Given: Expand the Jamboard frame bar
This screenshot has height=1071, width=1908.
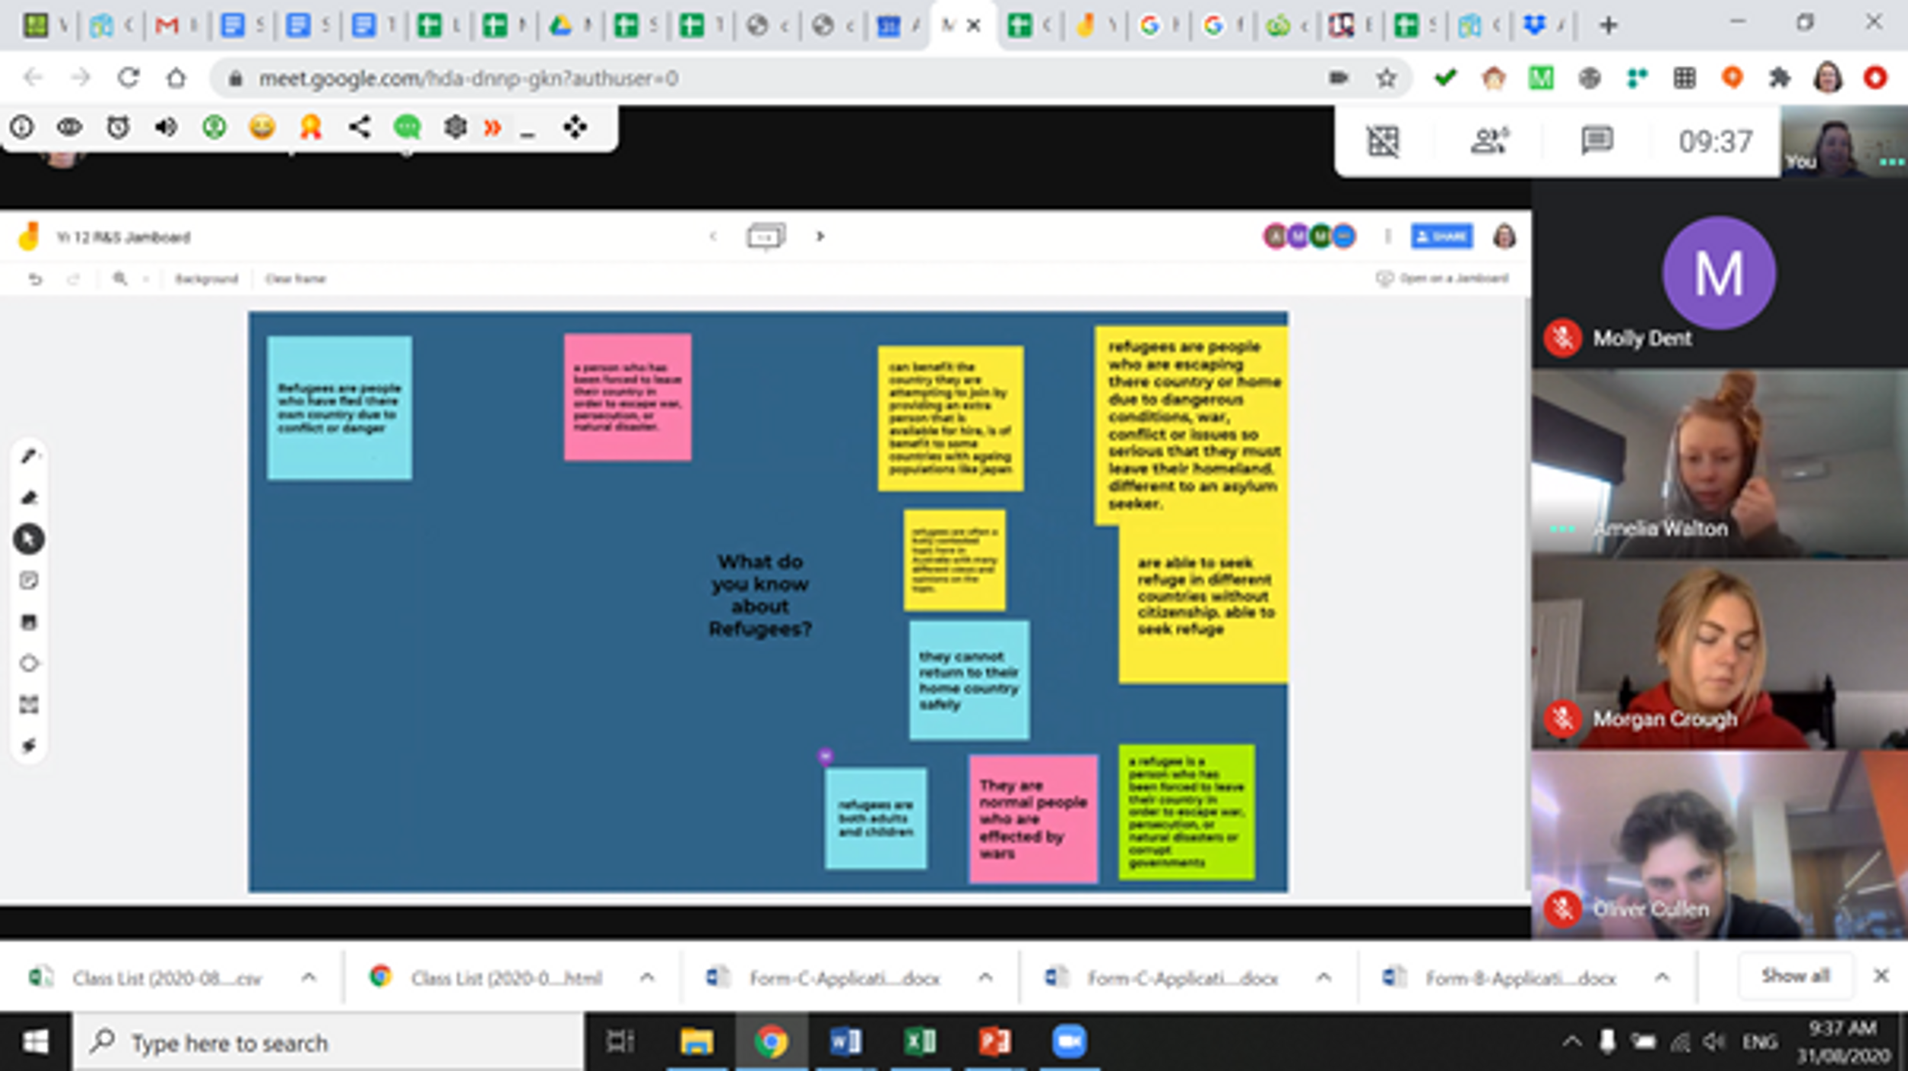Looking at the screenshot, I should tap(765, 236).
